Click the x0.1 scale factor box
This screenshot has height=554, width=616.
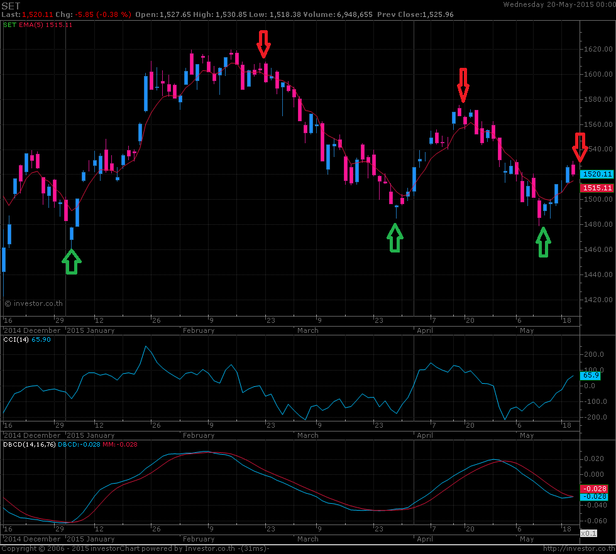tap(588, 533)
